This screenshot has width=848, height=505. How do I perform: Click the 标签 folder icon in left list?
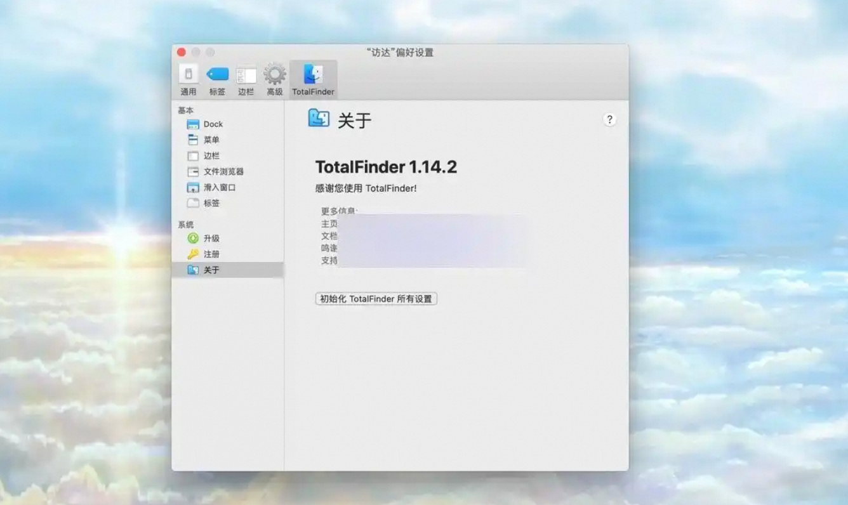(193, 204)
